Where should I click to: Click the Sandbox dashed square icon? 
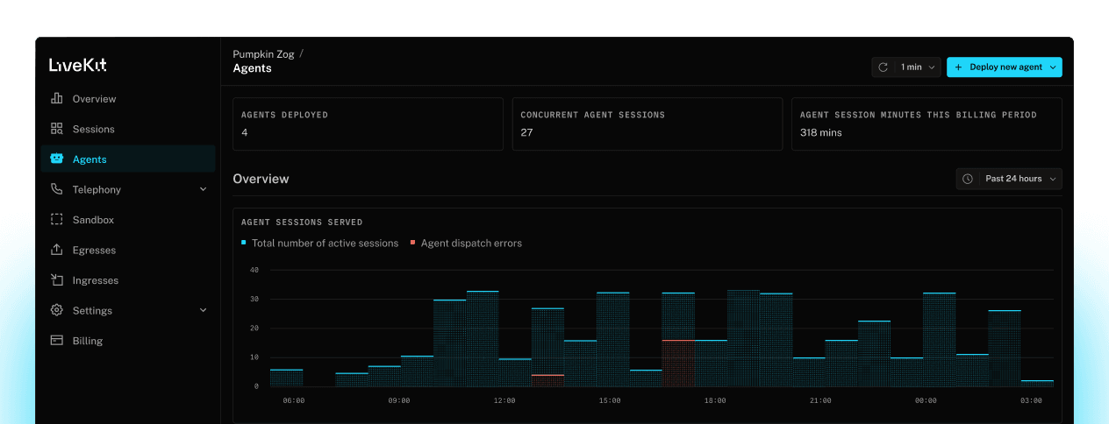tap(57, 220)
